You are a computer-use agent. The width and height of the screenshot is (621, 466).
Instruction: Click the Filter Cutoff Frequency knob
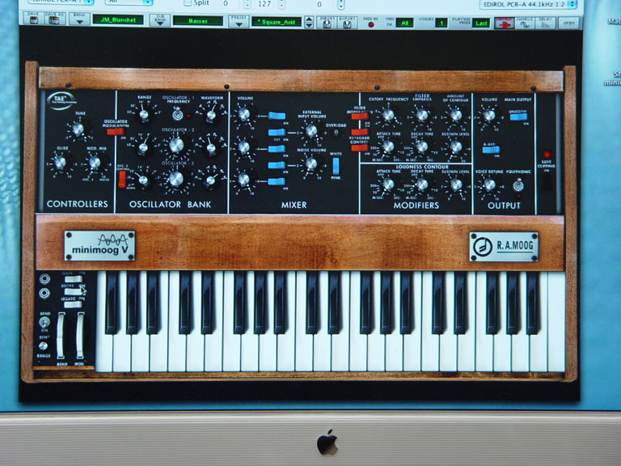(388, 116)
